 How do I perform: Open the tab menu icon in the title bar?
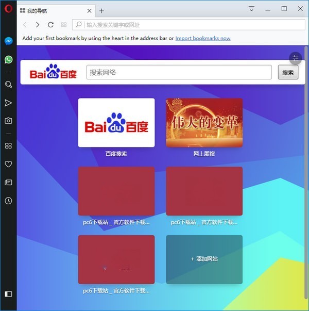(x=251, y=9)
